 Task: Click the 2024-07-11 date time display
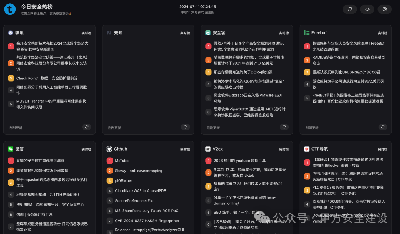tap(197, 7)
